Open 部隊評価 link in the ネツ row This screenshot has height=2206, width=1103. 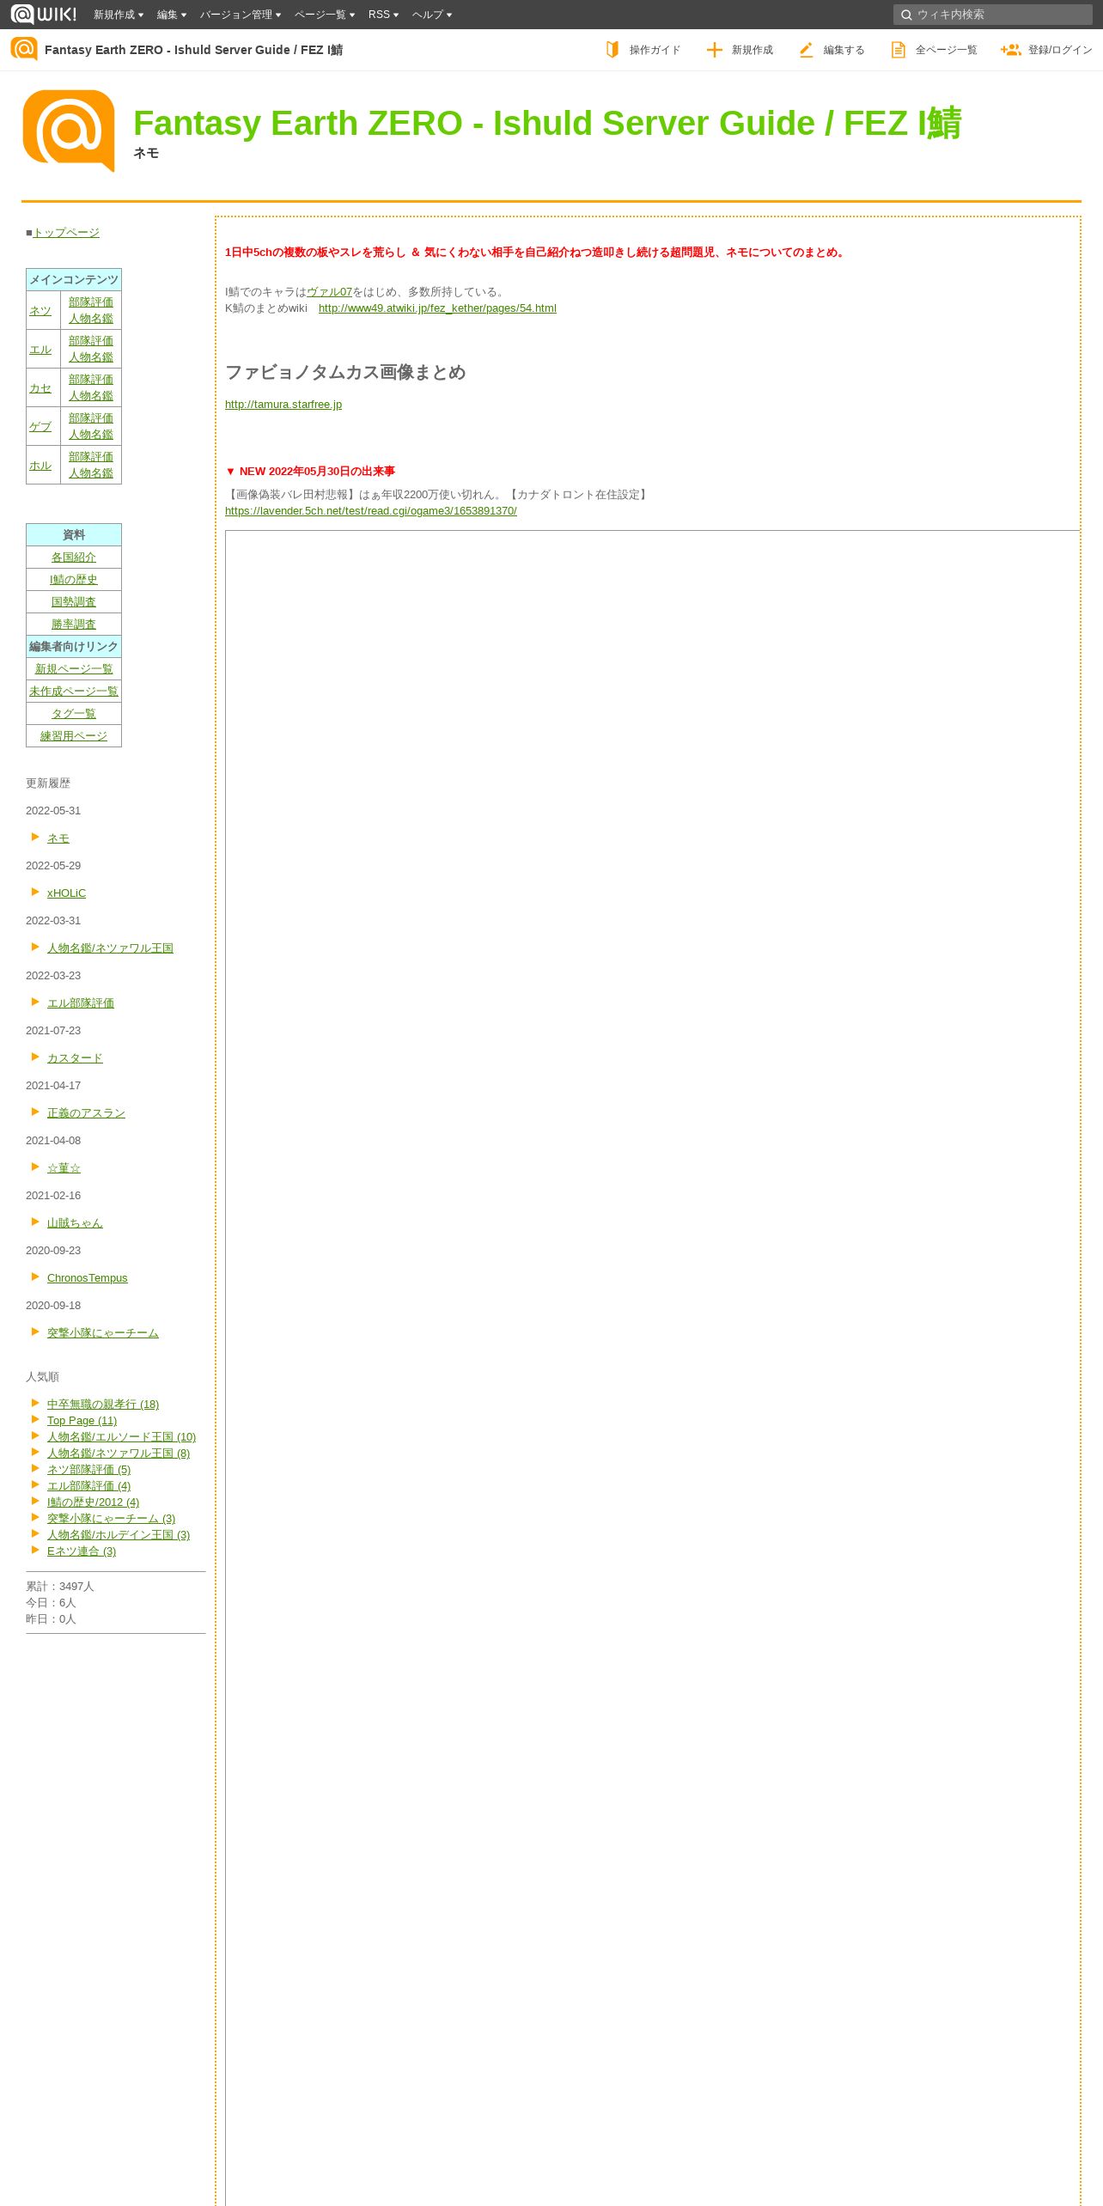(x=91, y=302)
